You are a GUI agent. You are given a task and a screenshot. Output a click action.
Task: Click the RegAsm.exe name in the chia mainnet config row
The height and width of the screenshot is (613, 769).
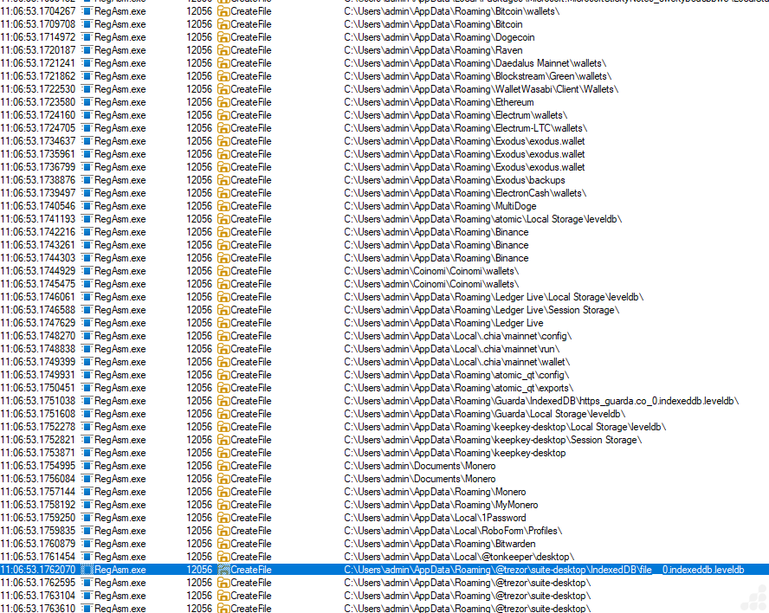coord(120,336)
